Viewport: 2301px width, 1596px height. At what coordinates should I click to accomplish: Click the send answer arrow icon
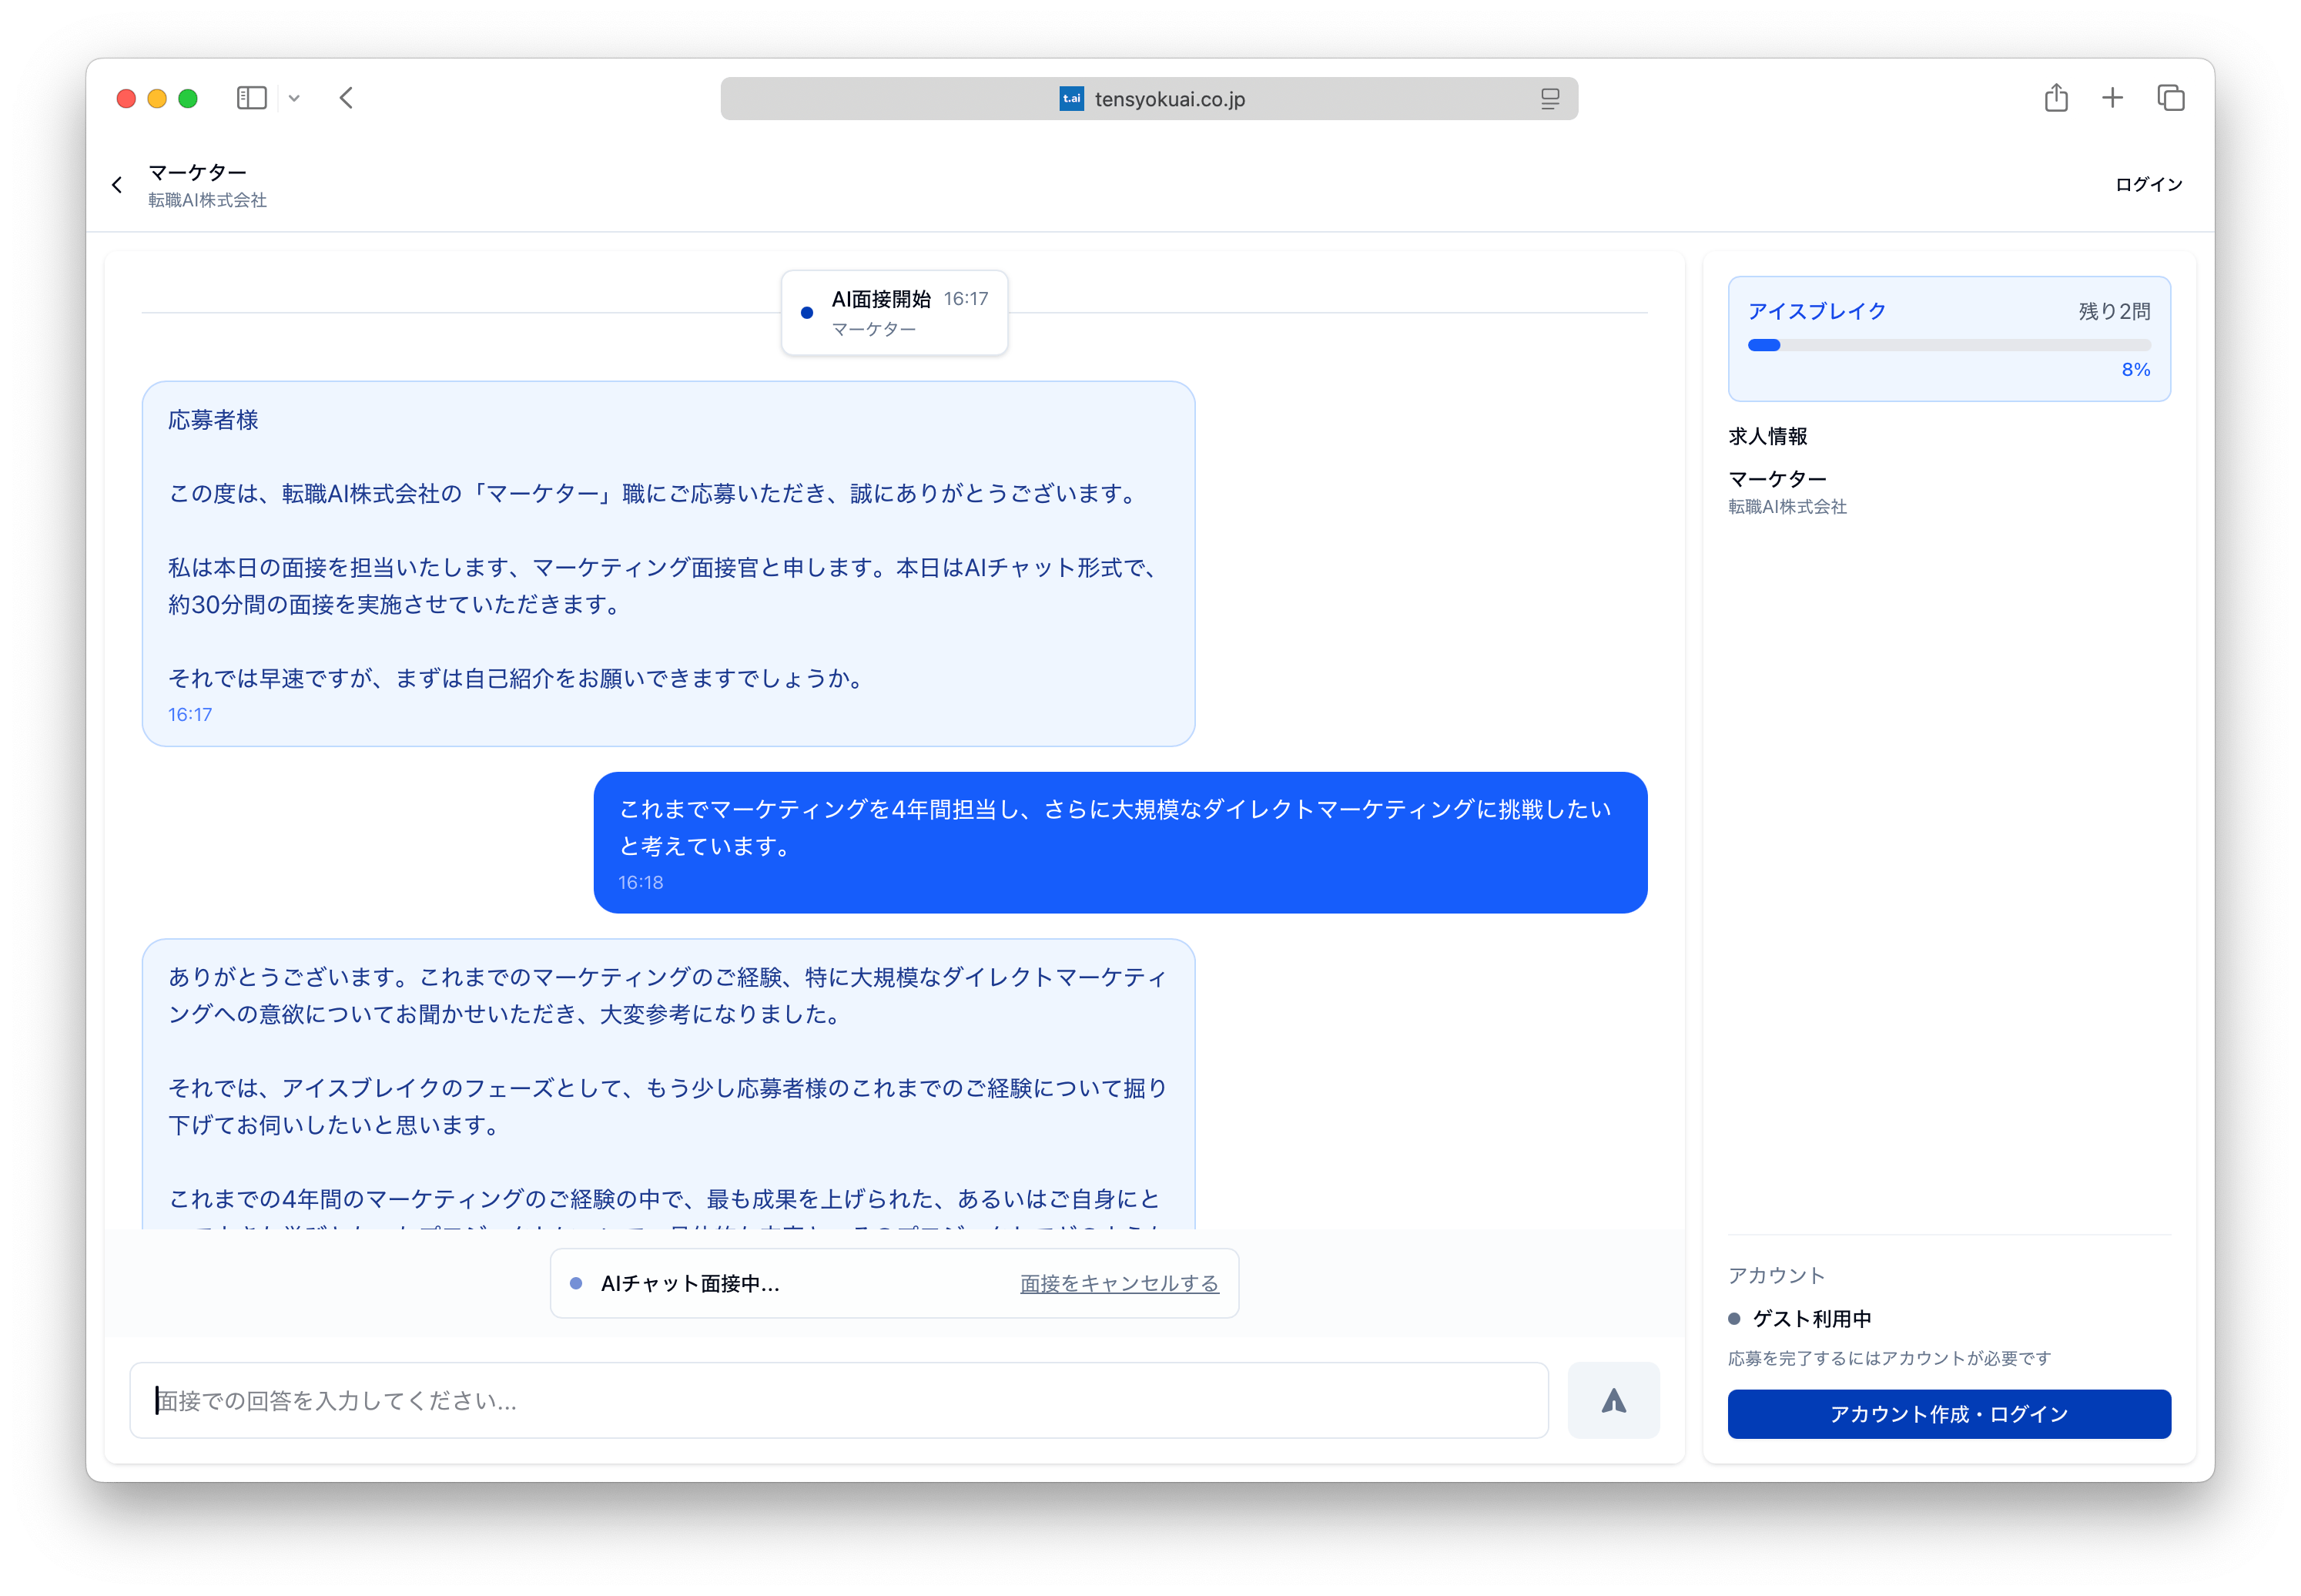(1613, 1400)
